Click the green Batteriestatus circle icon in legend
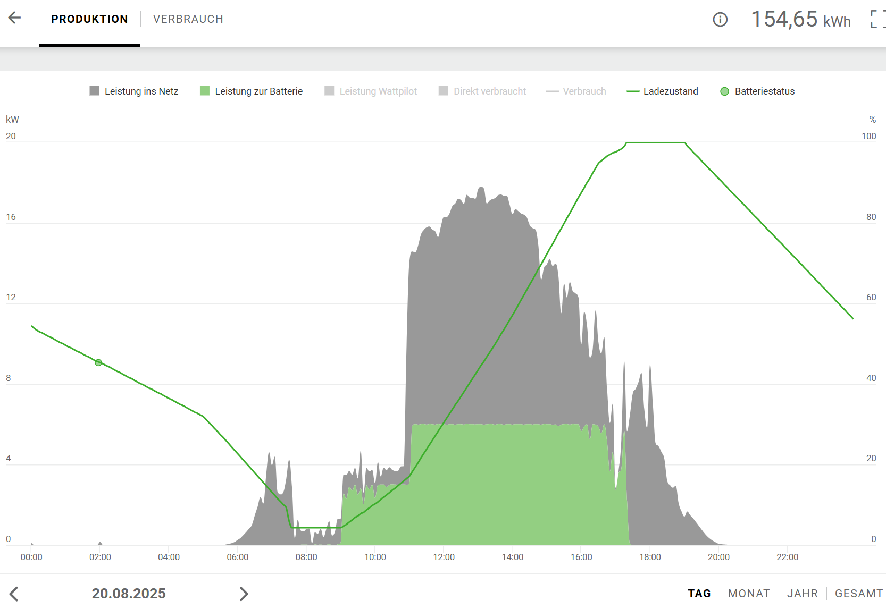 [x=724, y=91]
